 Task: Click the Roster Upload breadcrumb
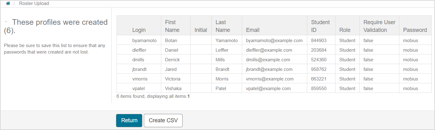34,3
